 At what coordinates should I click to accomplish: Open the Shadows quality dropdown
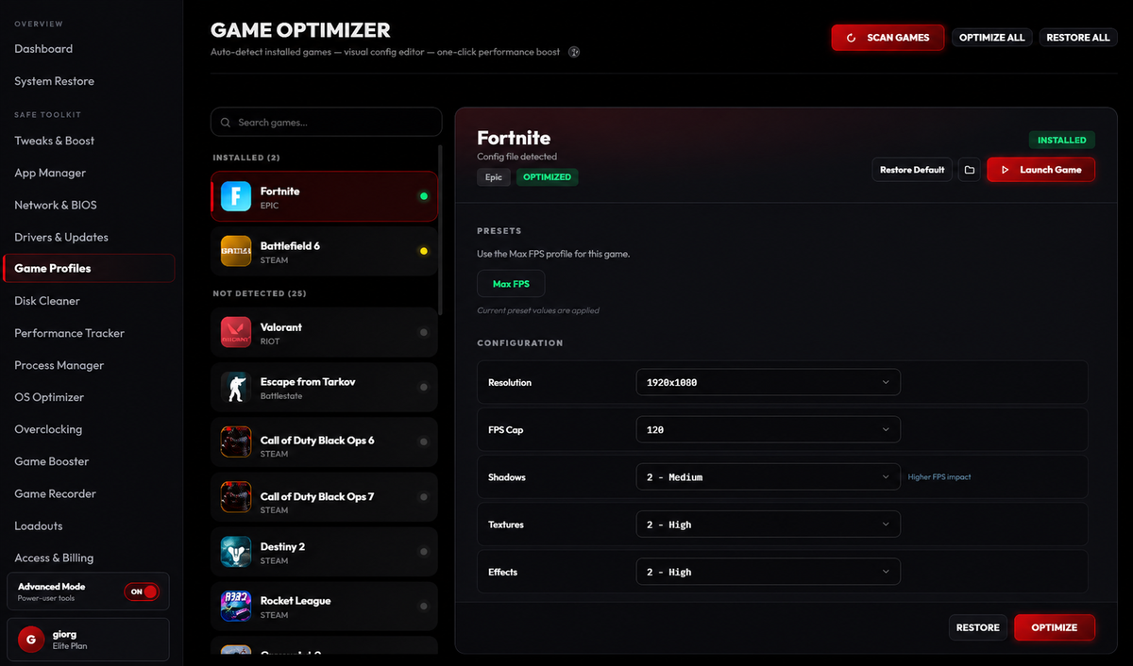(768, 477)
